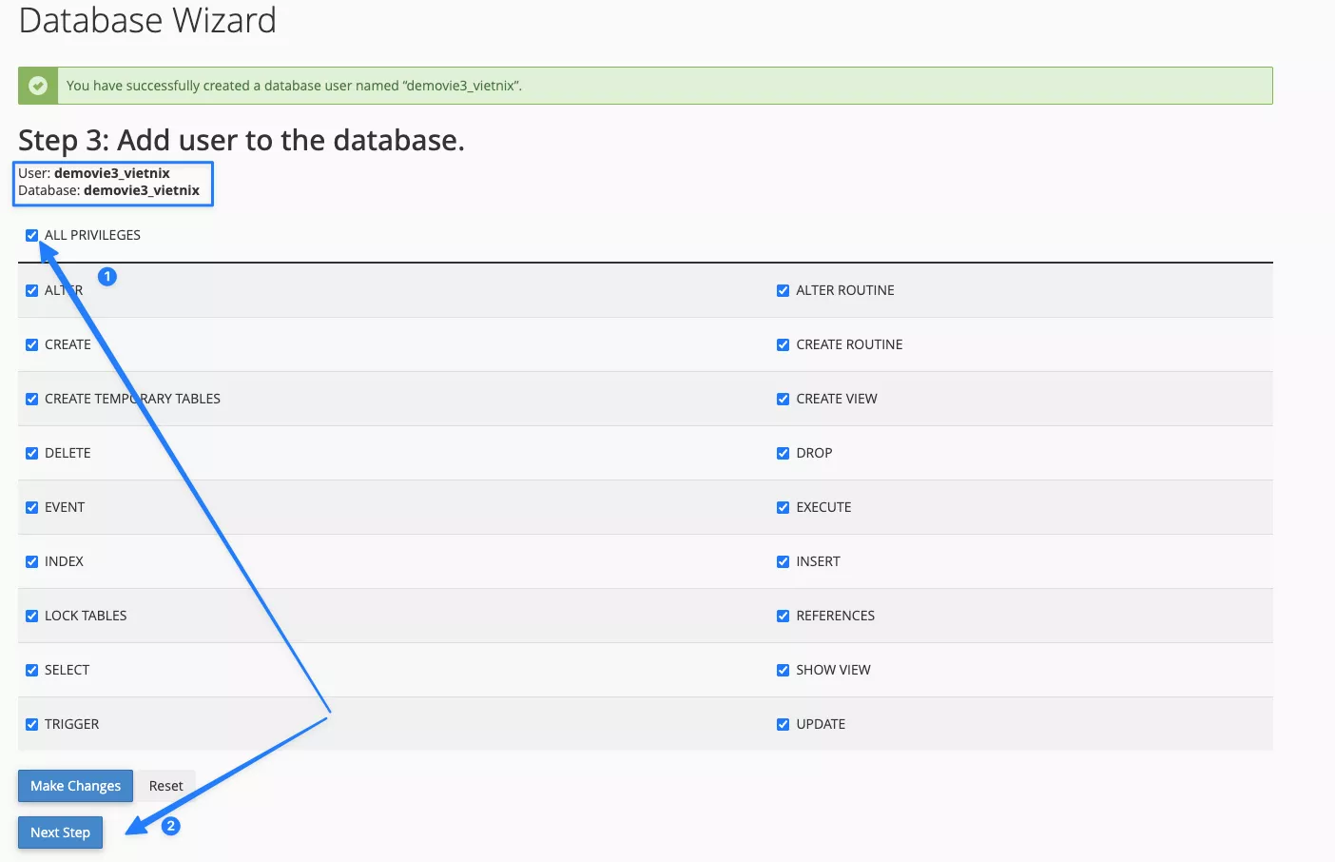
Task: Disable the LOCK TABLES privilege
Action: (31, 616)
